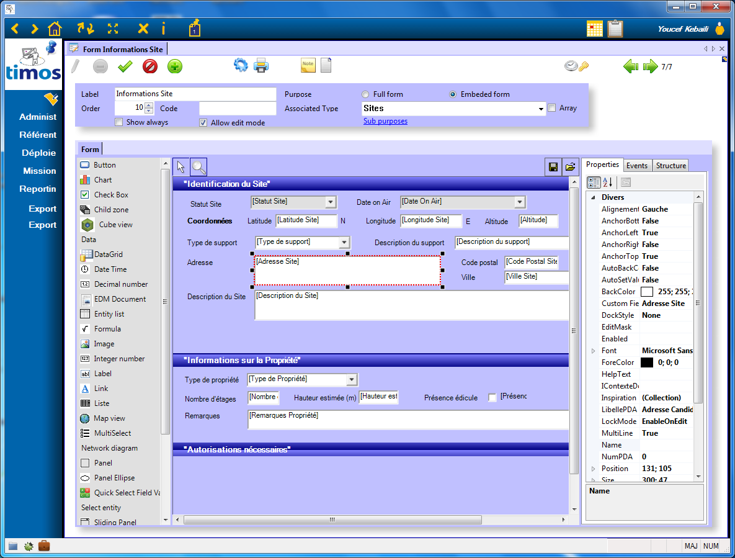Select the Form Informations Site tab

(118, 49)
